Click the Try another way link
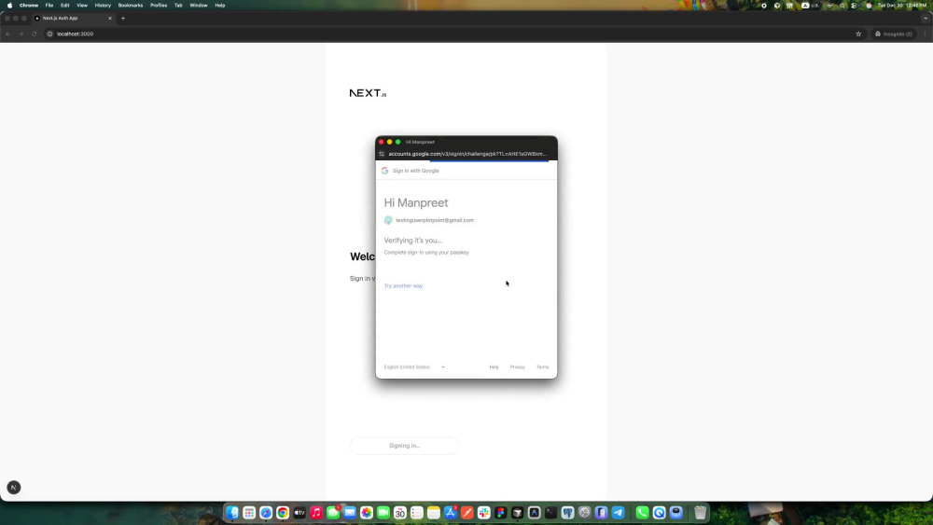The image size is (933, 525). coord(403,286)
